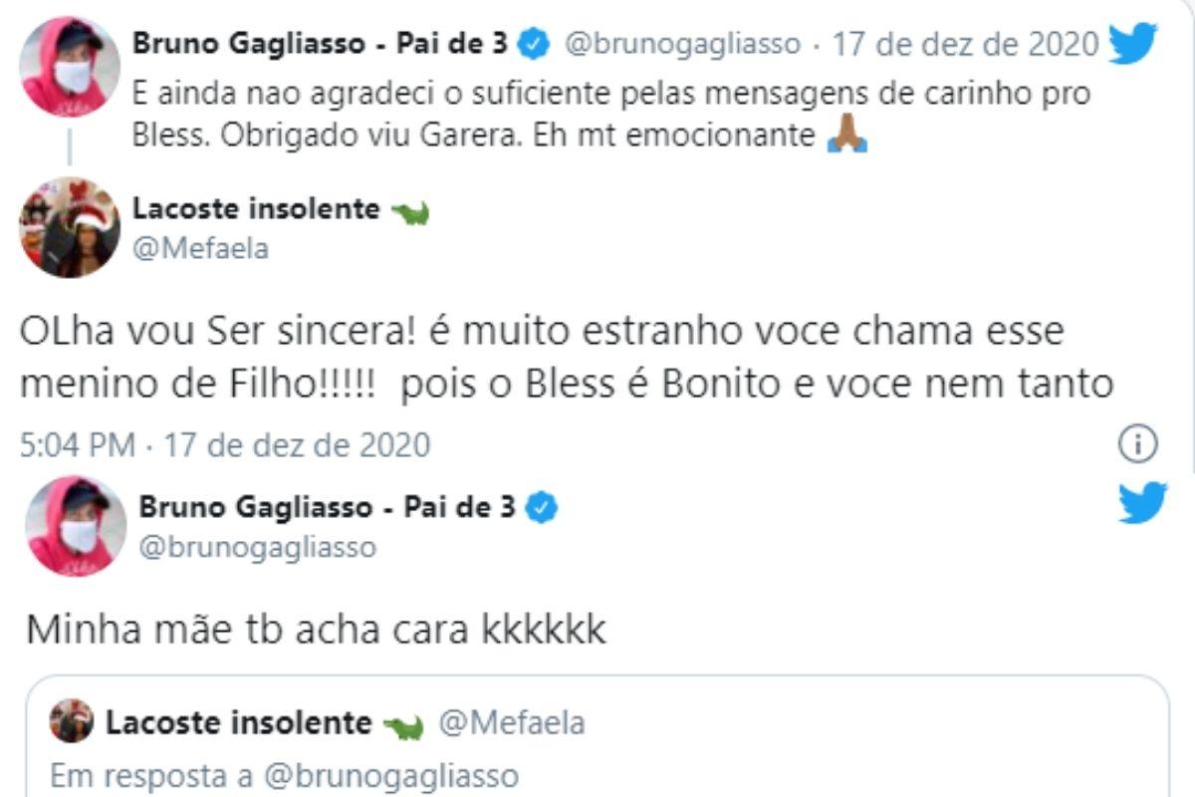Open Bruno Gagliasso's top profile avatar
The image size is (1195, 797).
click(x=70, y=67)
